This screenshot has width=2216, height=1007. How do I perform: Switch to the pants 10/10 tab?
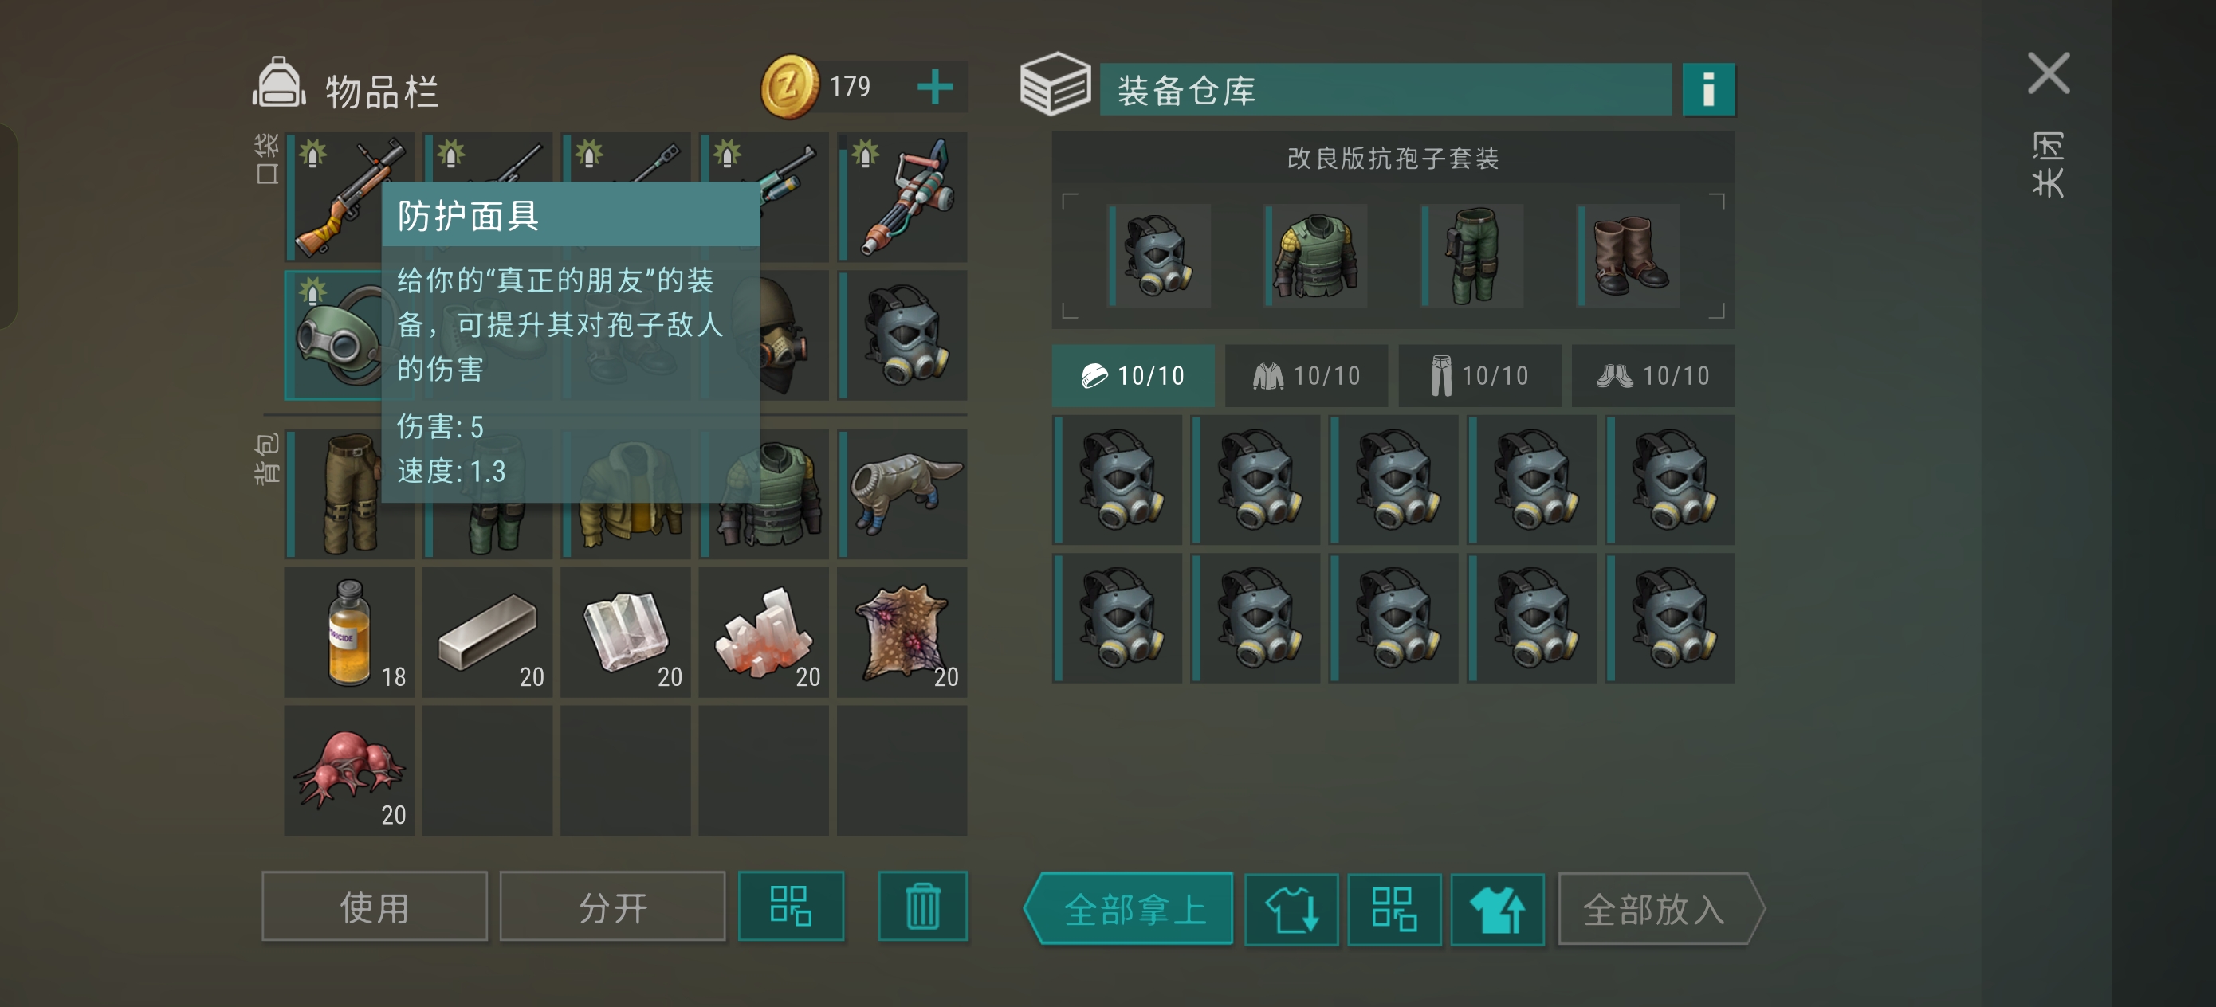(1479, 376)
